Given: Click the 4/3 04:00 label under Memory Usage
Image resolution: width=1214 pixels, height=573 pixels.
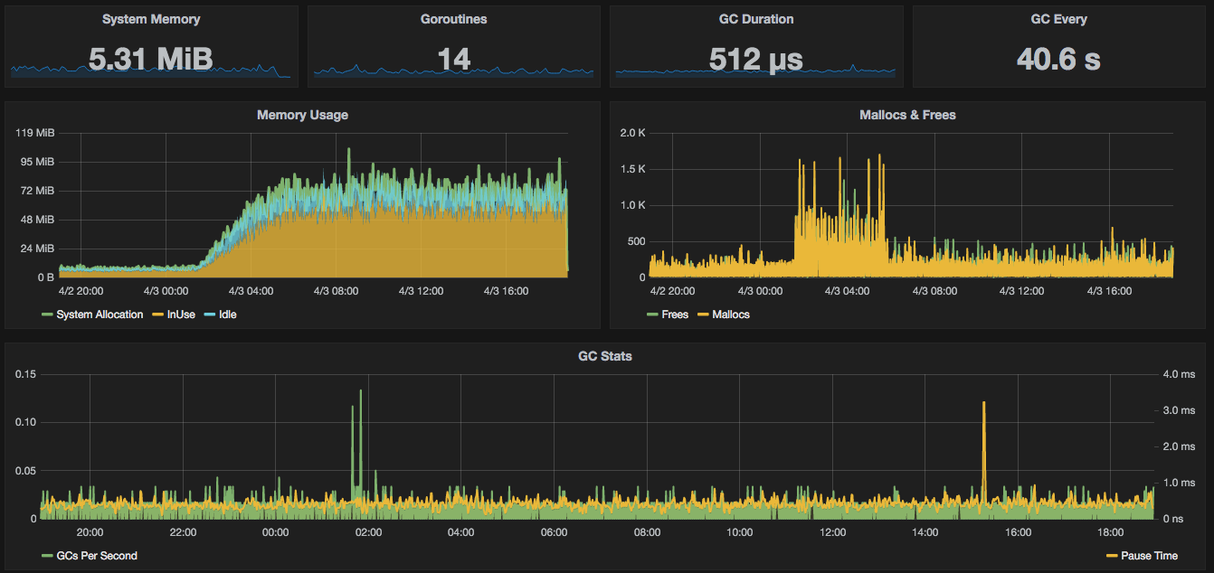Looking at the screenshot, I should [251, 291].
